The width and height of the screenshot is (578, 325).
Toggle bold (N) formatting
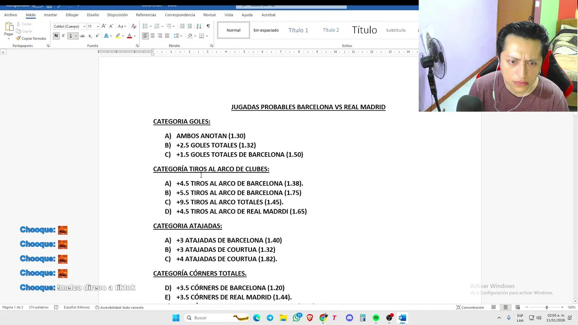click(56, 36)
